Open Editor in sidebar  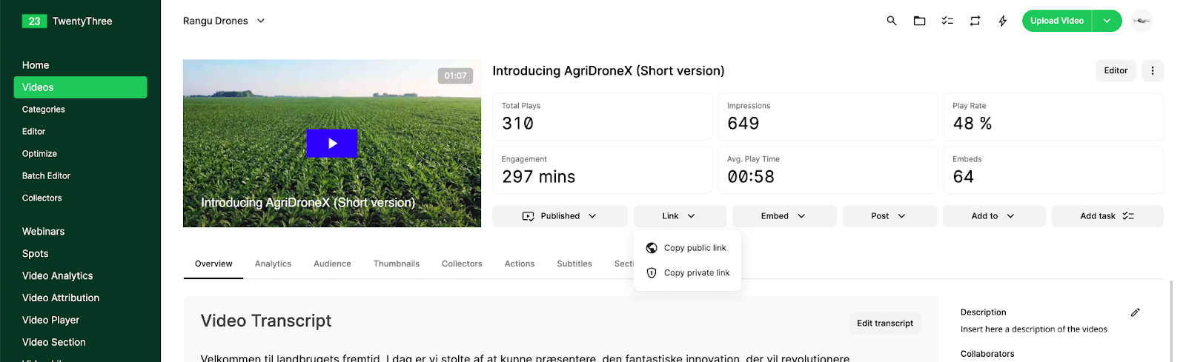coord(34,132)
